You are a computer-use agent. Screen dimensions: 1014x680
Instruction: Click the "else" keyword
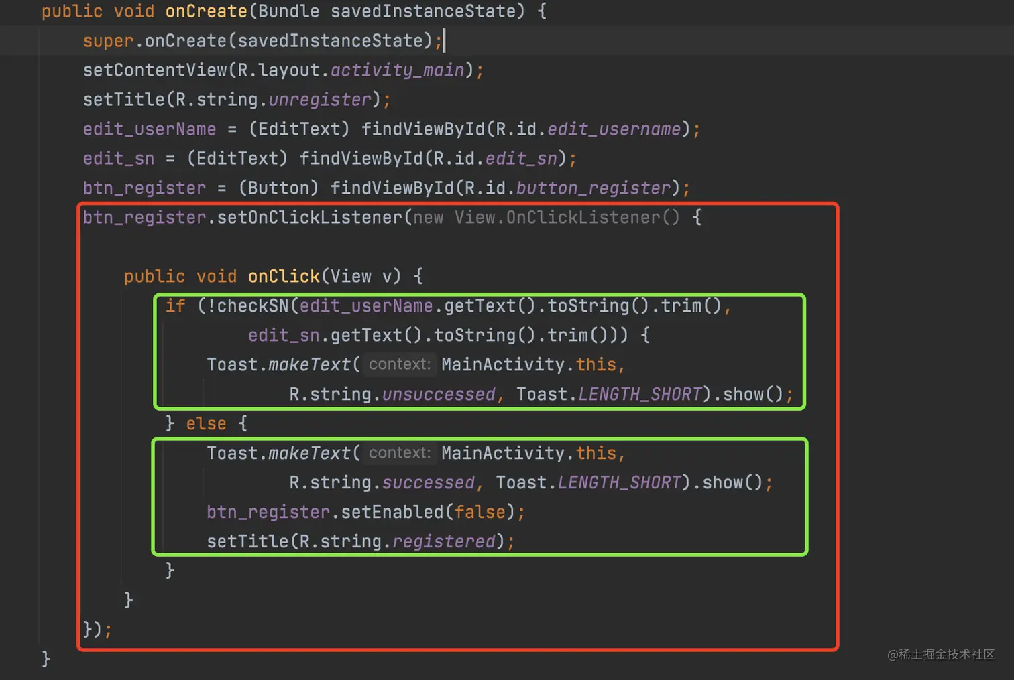[x=207, y=424]
